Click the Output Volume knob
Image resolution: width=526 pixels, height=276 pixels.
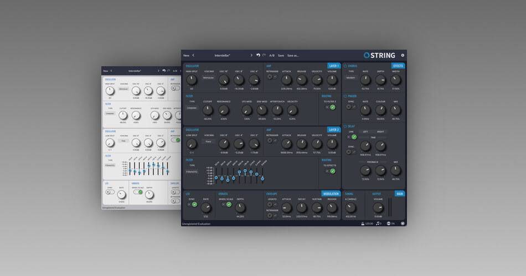(378, 208)
